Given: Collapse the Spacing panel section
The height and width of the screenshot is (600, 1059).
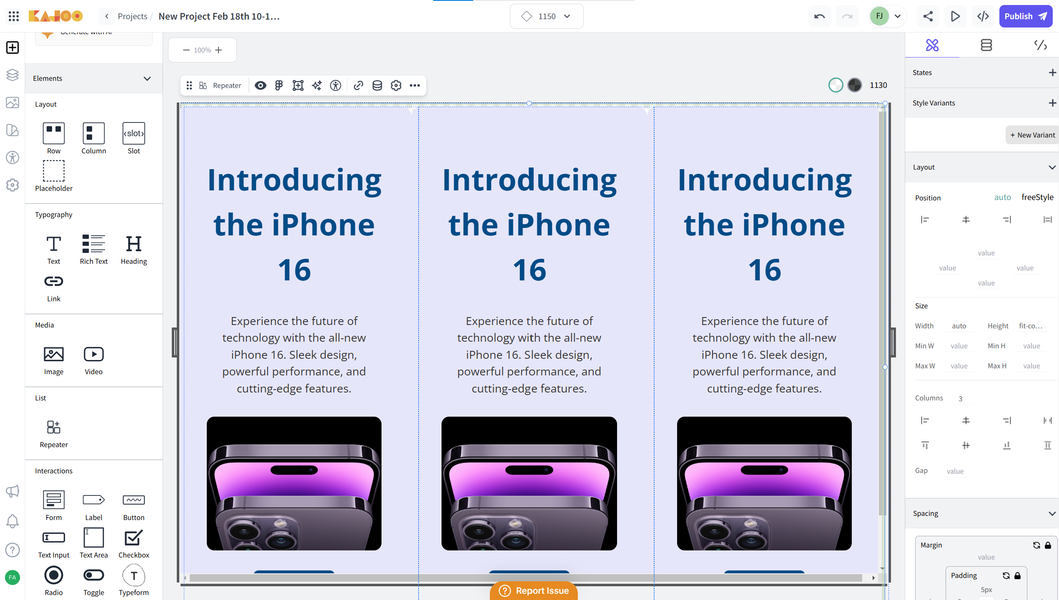Looking at the screenshot, I should 1051,513.
